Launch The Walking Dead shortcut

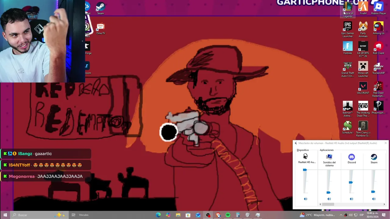pyautogui.click(x=363, y=109)
